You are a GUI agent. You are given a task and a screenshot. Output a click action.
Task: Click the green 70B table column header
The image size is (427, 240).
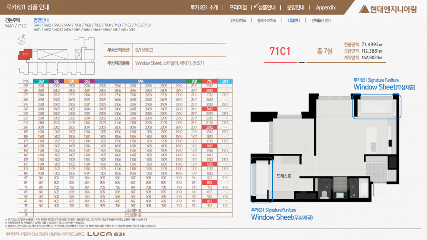click(x=194, y=81)
